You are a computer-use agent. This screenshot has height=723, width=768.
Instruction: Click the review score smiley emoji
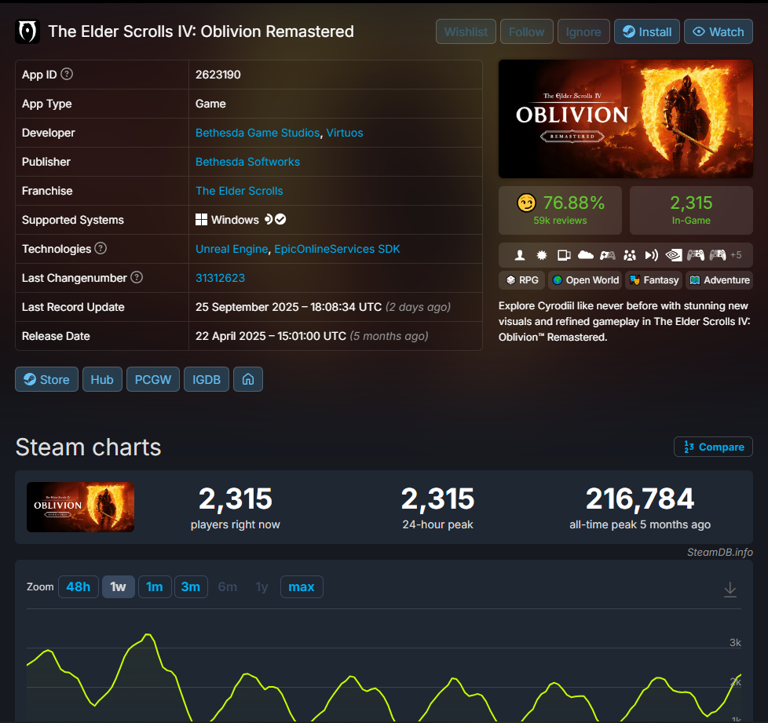(527, 203)
